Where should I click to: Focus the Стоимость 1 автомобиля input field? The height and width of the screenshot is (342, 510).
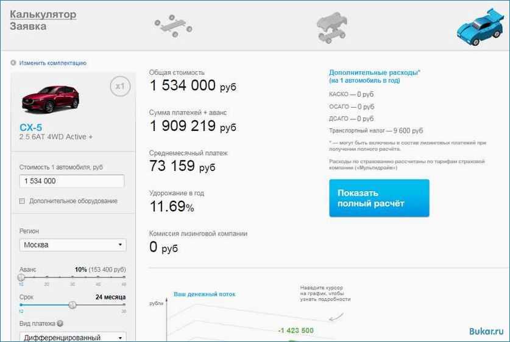click(x=72, y=181)
